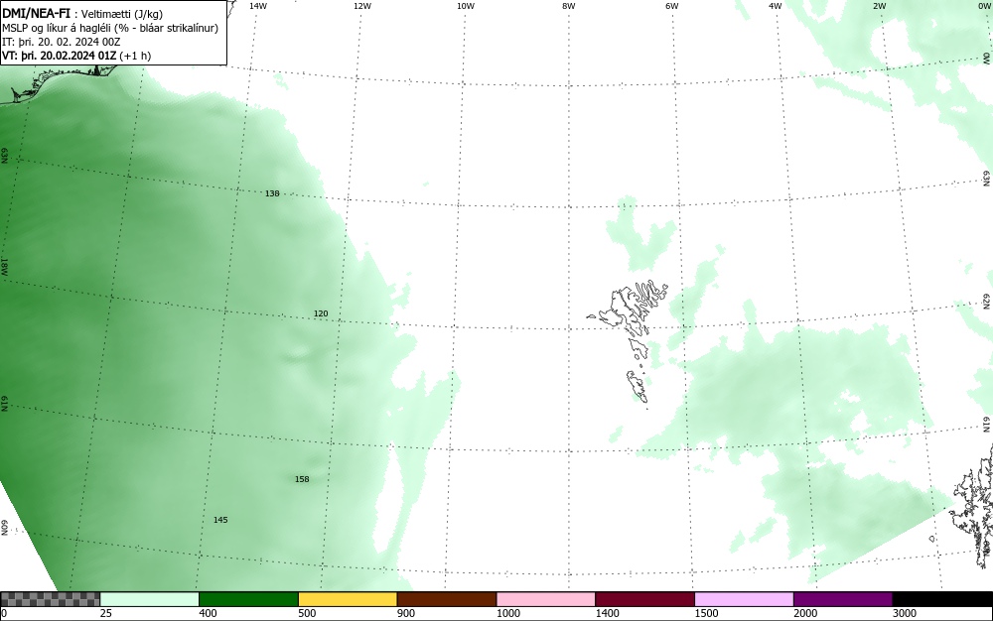
Task: Click the maroon 1400-1500 legend swatch
Action: click(644, 599)
